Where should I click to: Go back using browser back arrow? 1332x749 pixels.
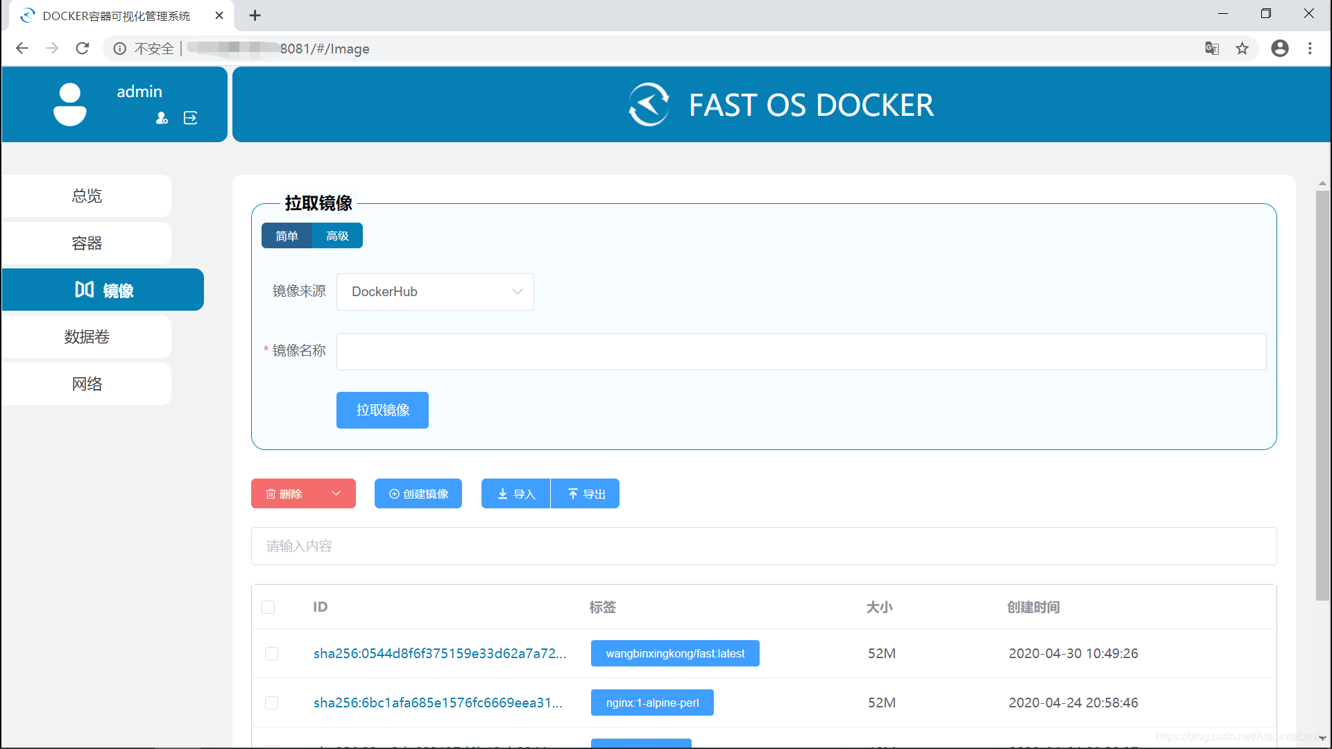point(22,49)
